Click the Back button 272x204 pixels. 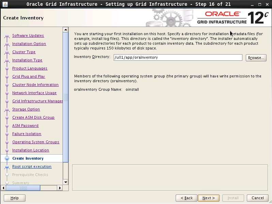(187, 198)
